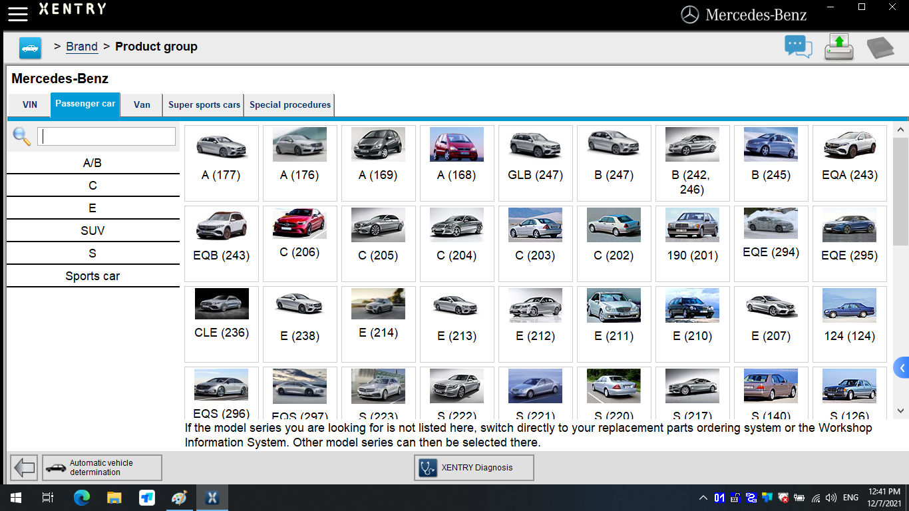Click the XENTRY app taskbar icon

tap(212, 498)
